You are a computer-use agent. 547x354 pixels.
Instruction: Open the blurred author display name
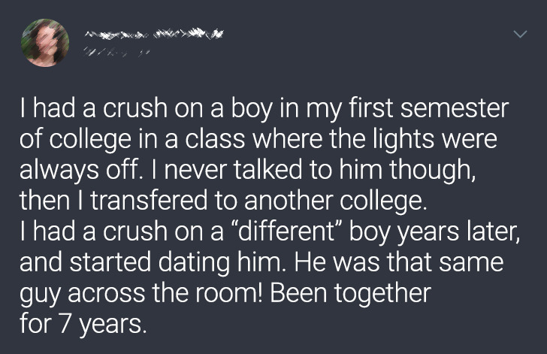click(x=154, y=34)
